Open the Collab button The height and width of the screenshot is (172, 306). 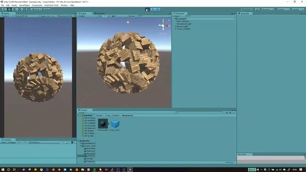pyautogui.click(x=247, y=10)
